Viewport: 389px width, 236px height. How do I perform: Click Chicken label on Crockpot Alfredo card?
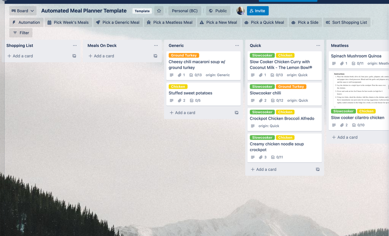coord(285,112)
